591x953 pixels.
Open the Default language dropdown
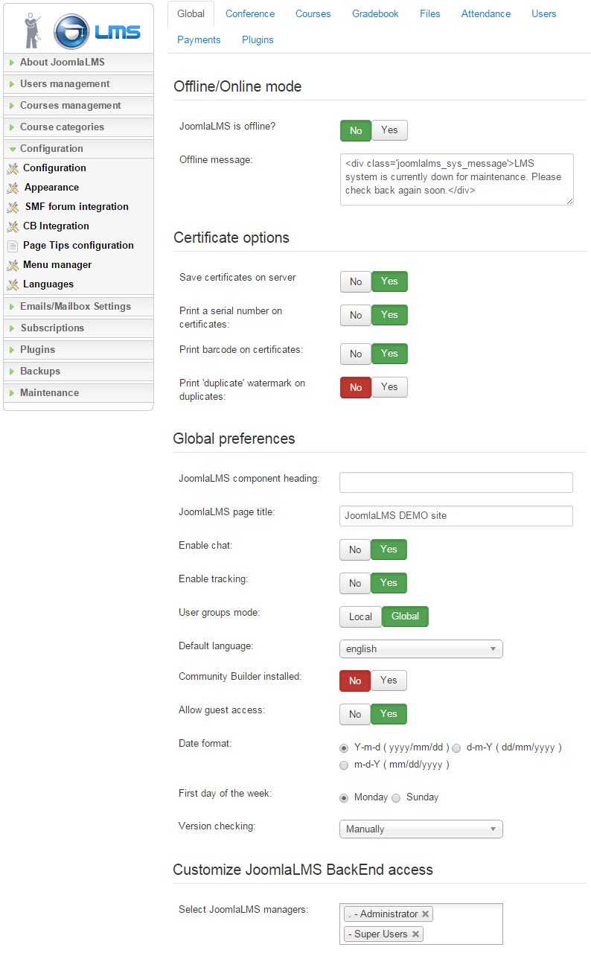point(421,649)
